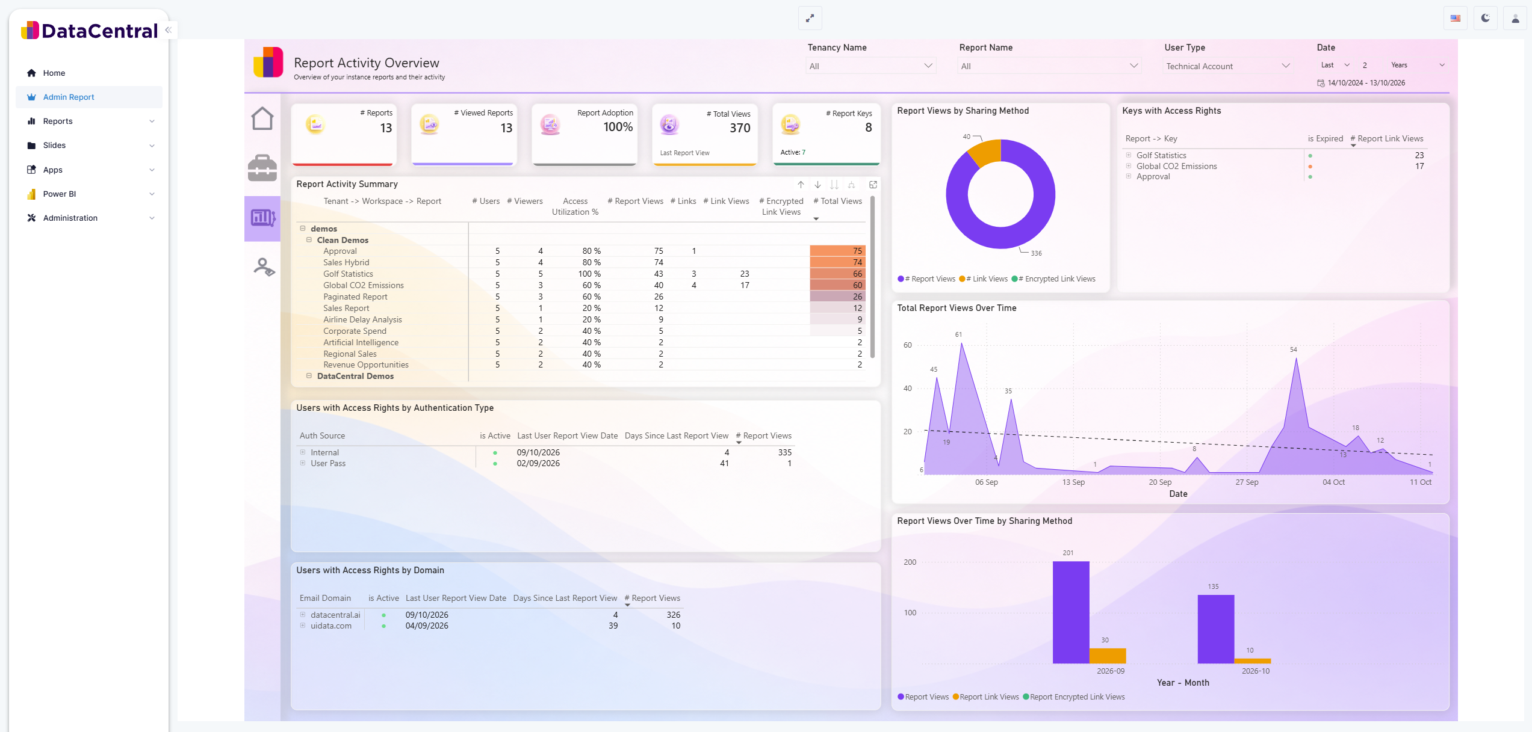Open the user access page icon
Viewport: 1532px width, 732px height.
tap(264, 267)
